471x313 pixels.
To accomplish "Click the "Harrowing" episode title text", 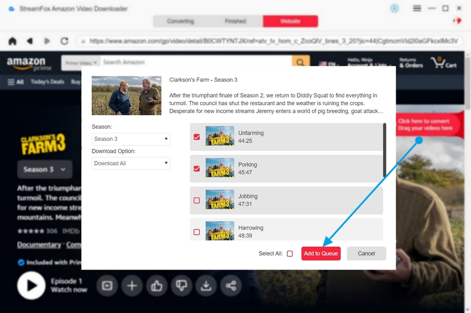I will pos(251,228).
